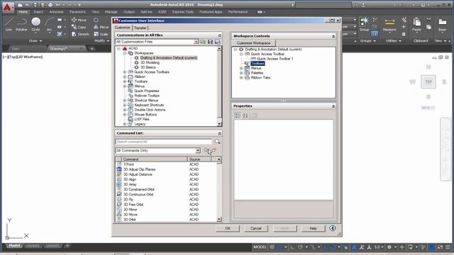
Task: Open the Insert ribbon tab
Action: [38, 12]
